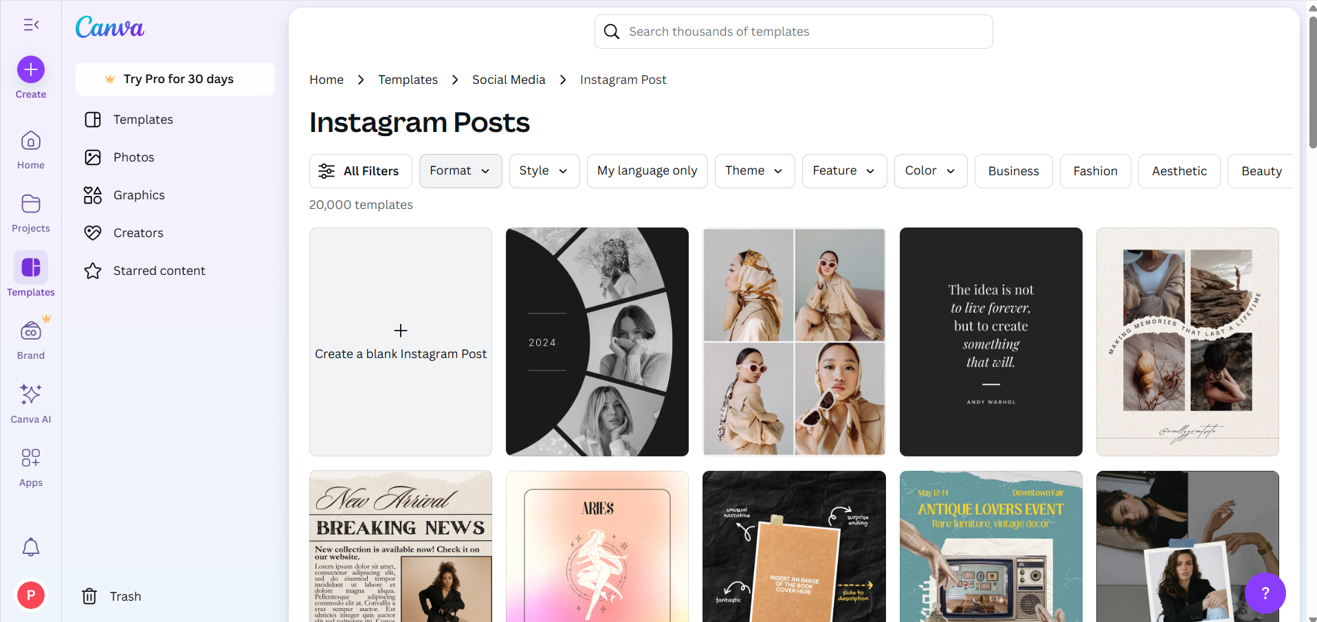Open Graphics in the side panel

pos(175,195)
